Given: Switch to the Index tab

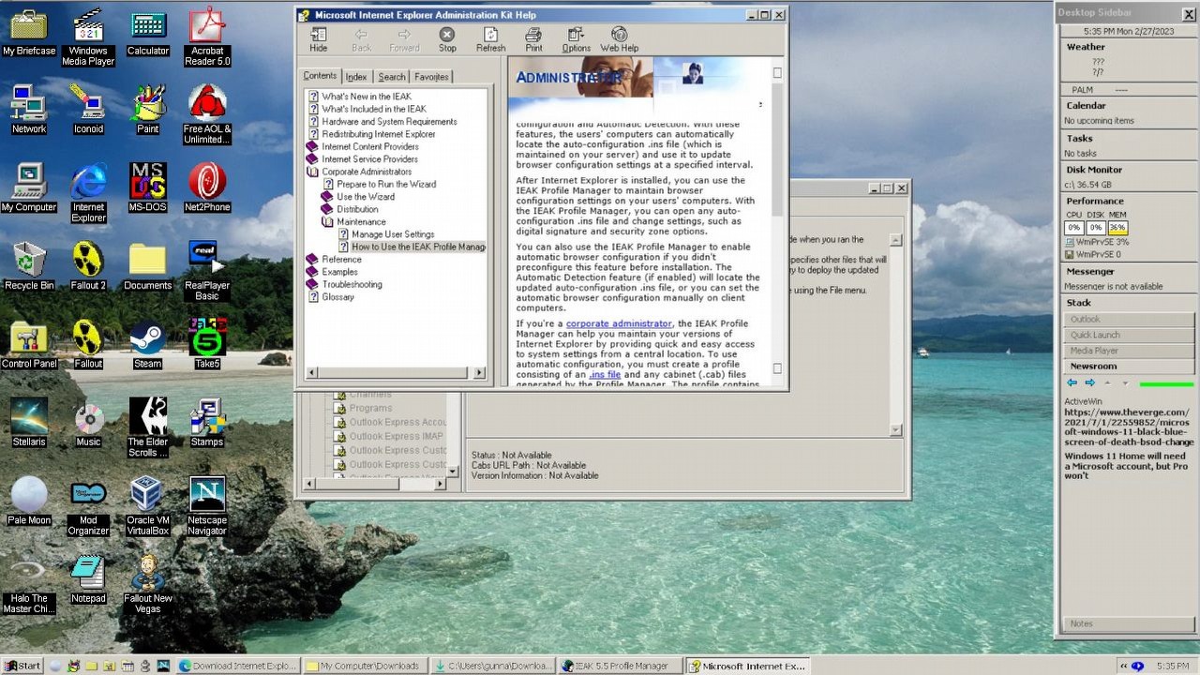Looking at the screenshot, I should pyautogui.click(x=356, y=77).
